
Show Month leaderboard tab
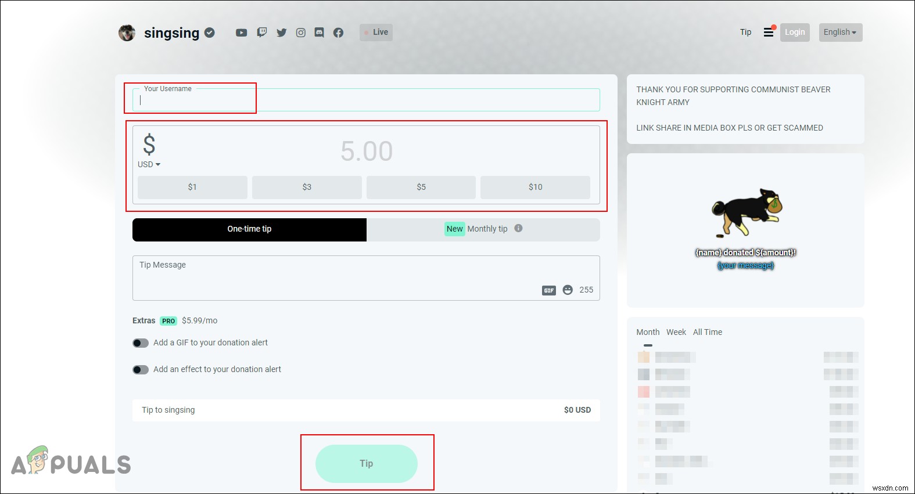click(648, 332)
